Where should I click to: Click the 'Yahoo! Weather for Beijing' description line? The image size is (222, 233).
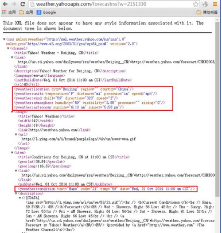pyautogui.click(x=70, y=71)
